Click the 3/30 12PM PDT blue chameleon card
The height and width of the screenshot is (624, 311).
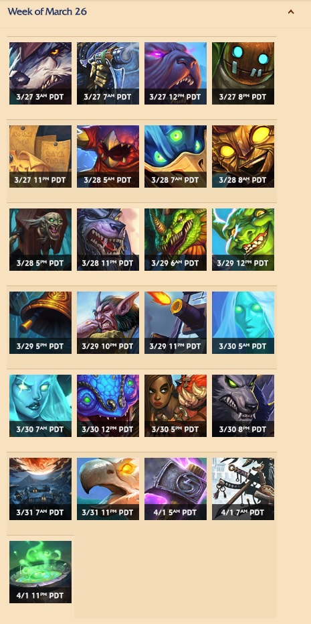coord(108,406)
